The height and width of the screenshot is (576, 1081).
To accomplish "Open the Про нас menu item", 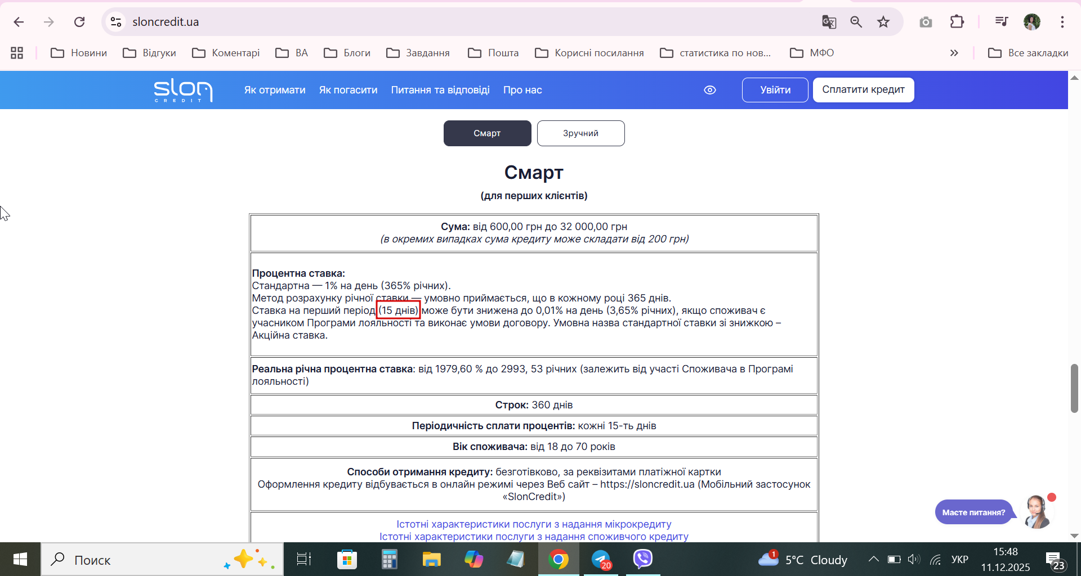I will point(522,90).
